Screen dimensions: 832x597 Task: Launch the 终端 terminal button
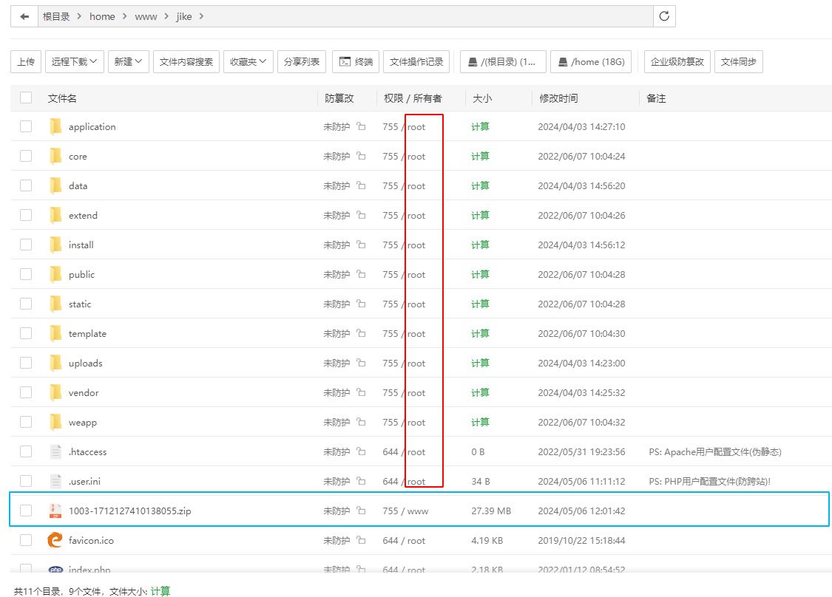click(356, 61)
